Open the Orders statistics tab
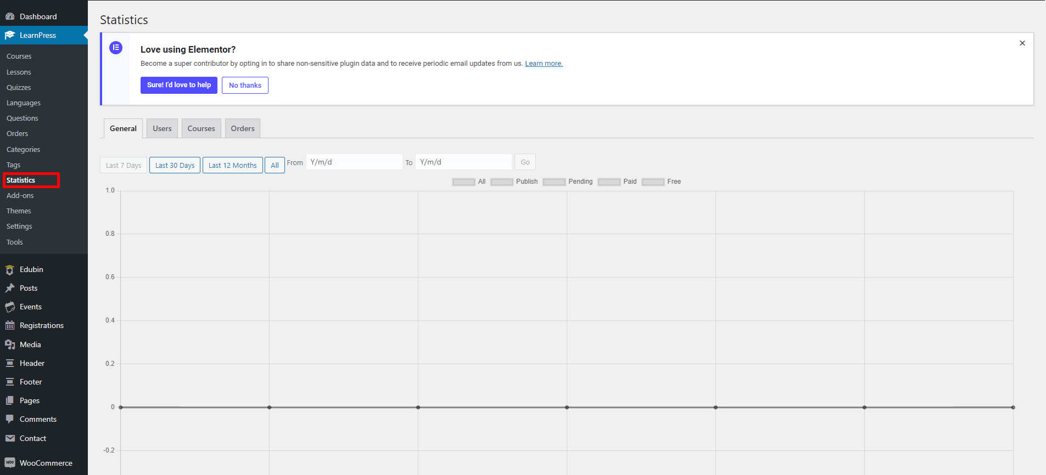Image resolution: width=1046 pixels, height=475 pixels. coord(243,128)
